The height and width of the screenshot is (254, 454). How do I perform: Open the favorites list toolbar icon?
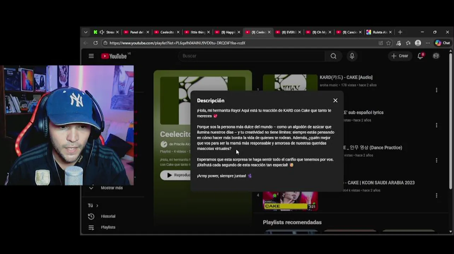tap(408, 43)
